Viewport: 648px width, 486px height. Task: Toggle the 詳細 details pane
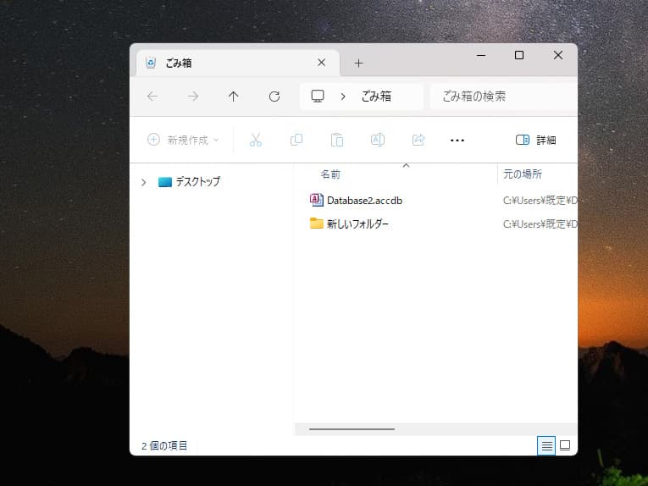tap(535, 140)
